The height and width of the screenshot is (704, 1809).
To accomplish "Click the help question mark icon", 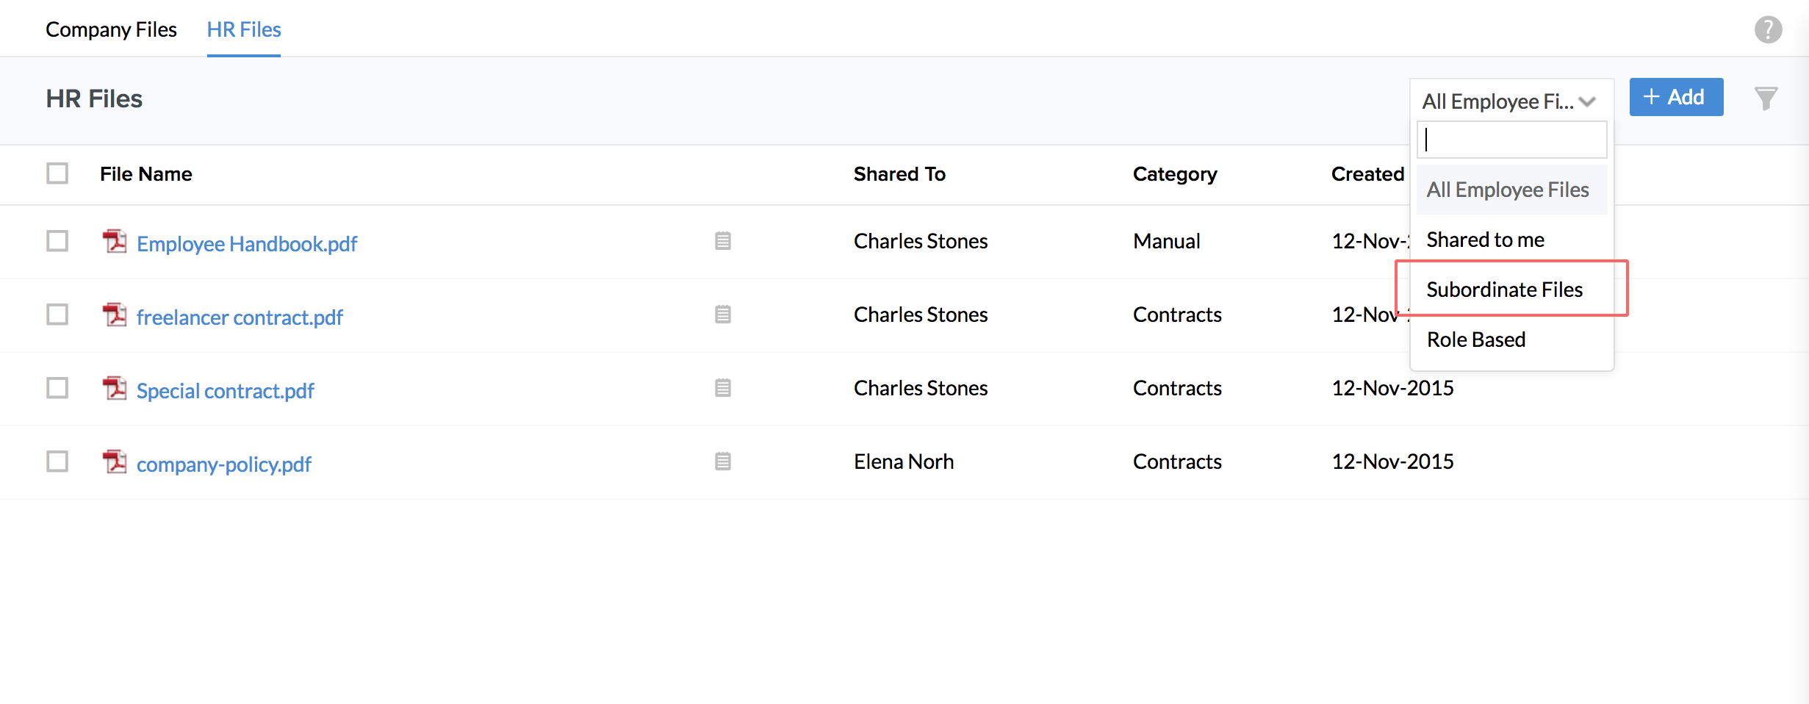I will pos(1768,30).
